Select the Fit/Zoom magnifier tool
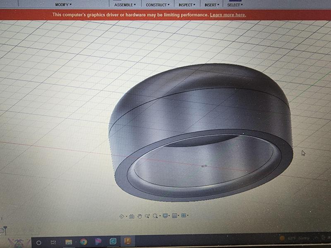Viewport: 331px width, 248px height. coord(155,216)
